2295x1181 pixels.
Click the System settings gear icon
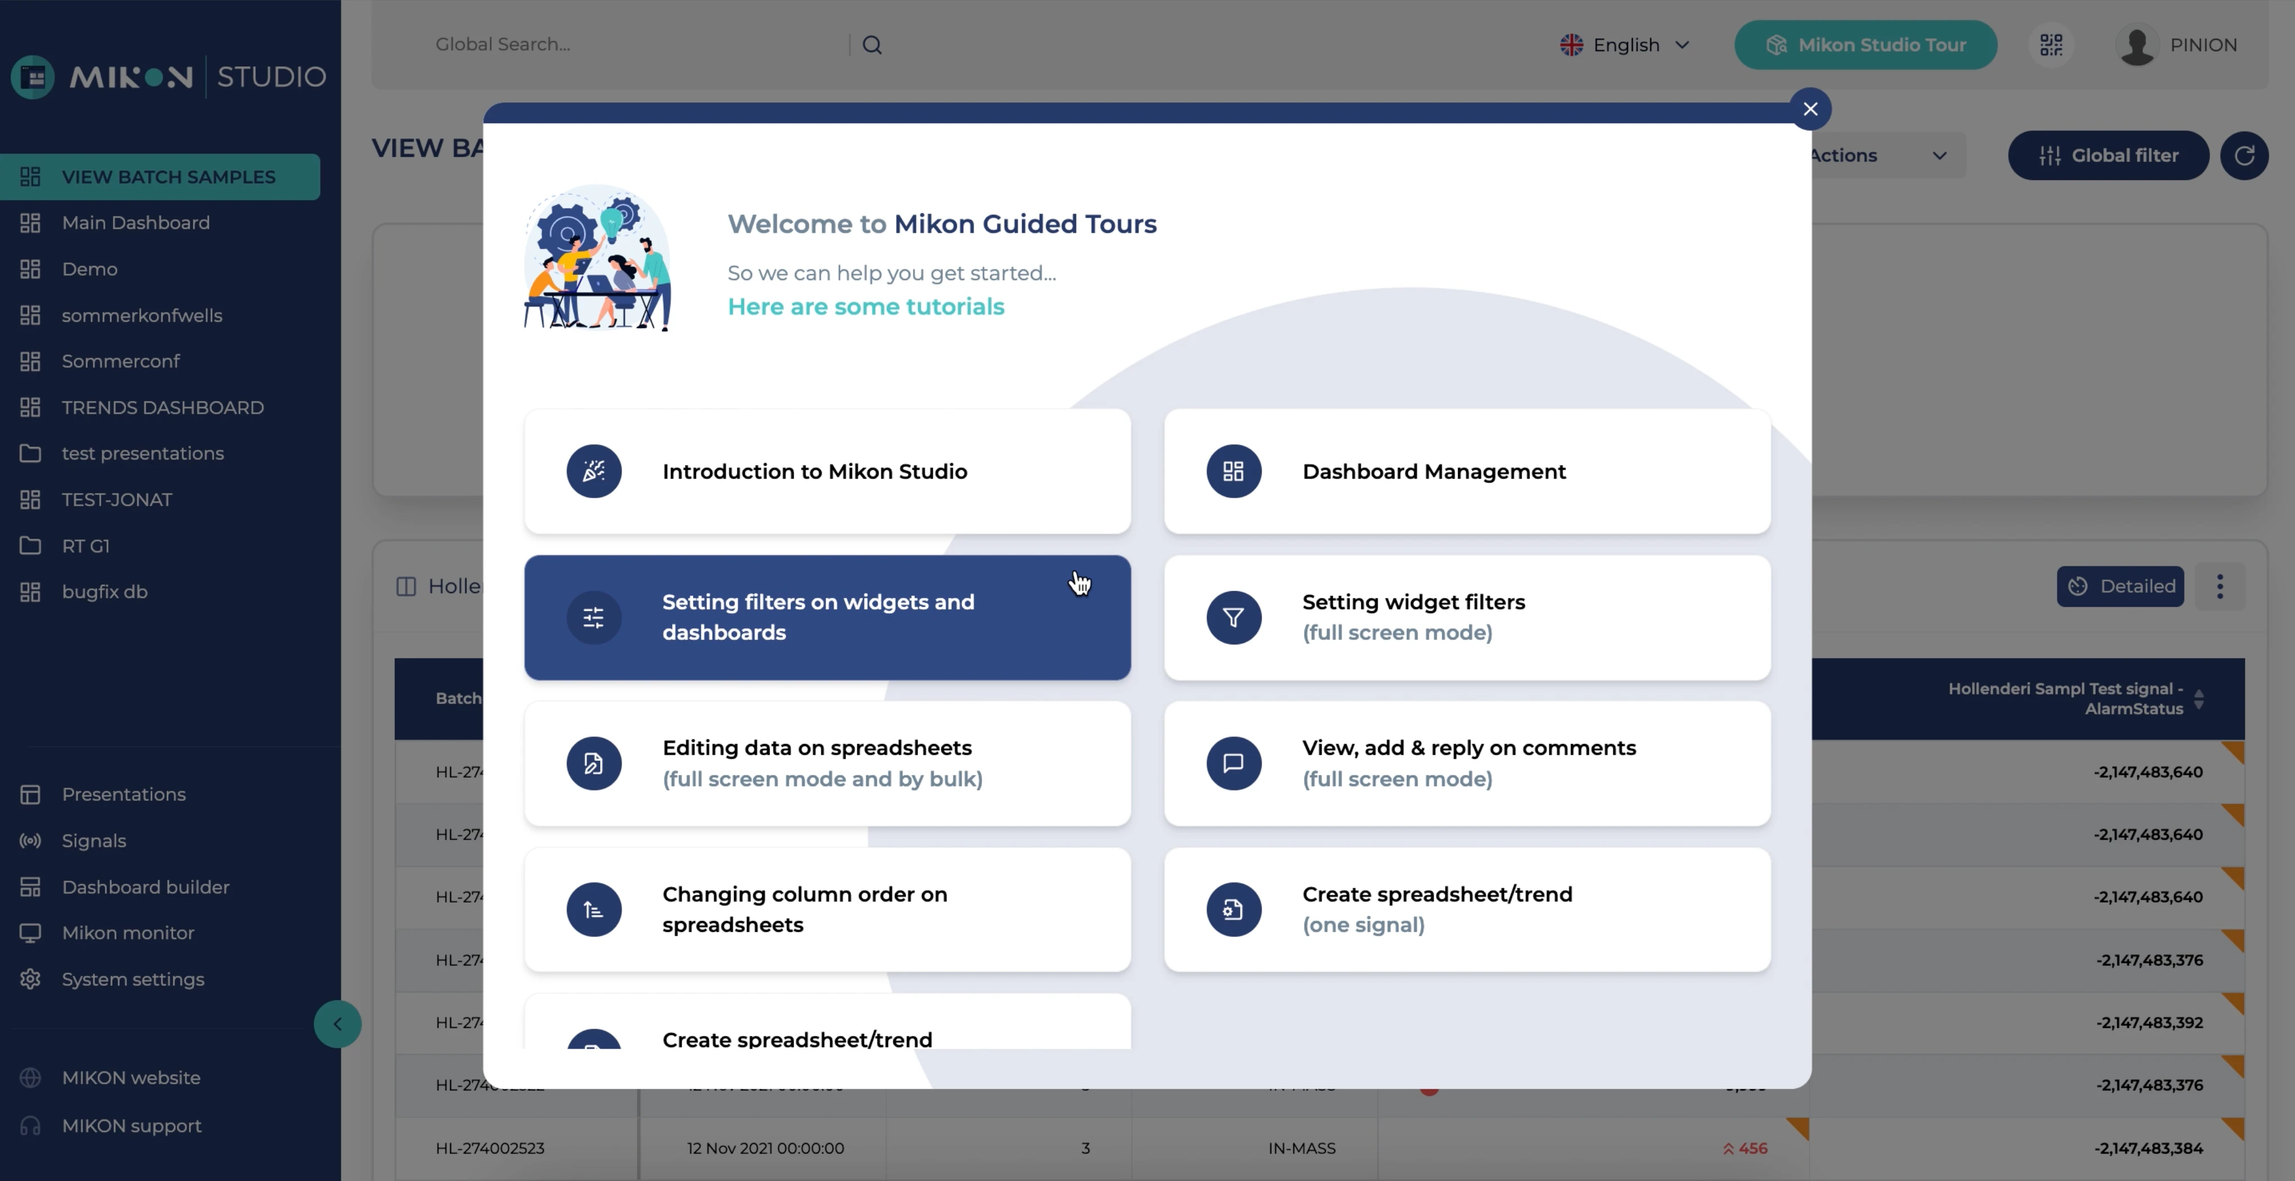(x=30, y=979)
